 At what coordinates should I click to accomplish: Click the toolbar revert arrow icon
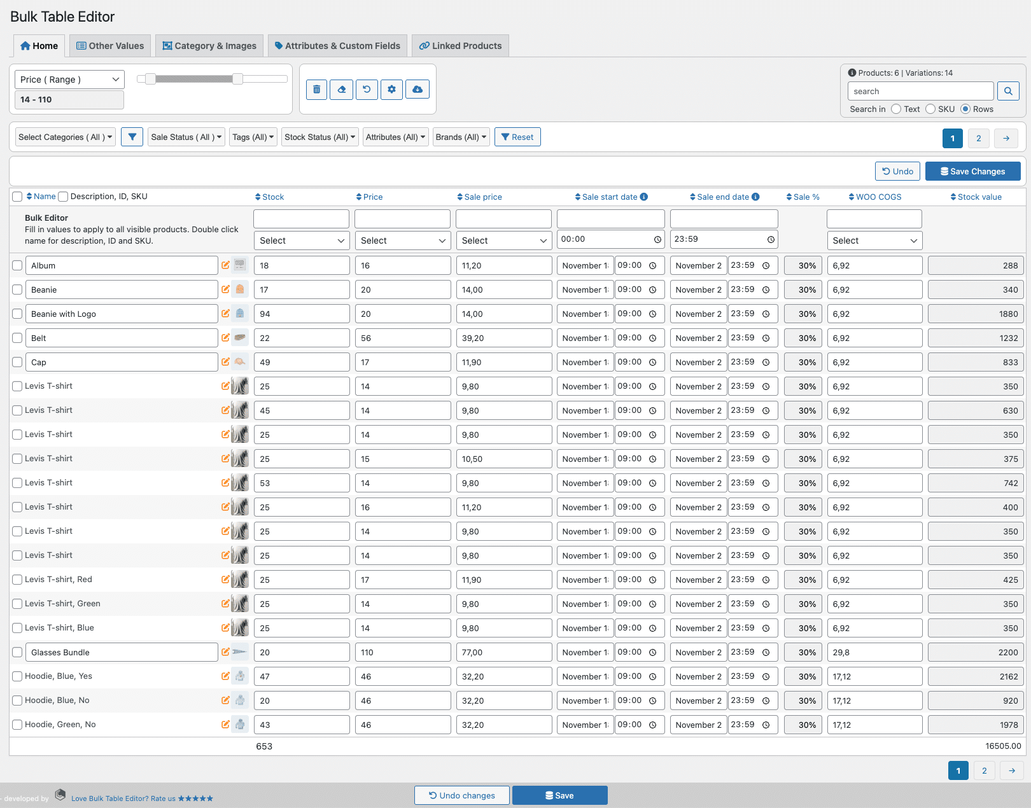[367, 90]
